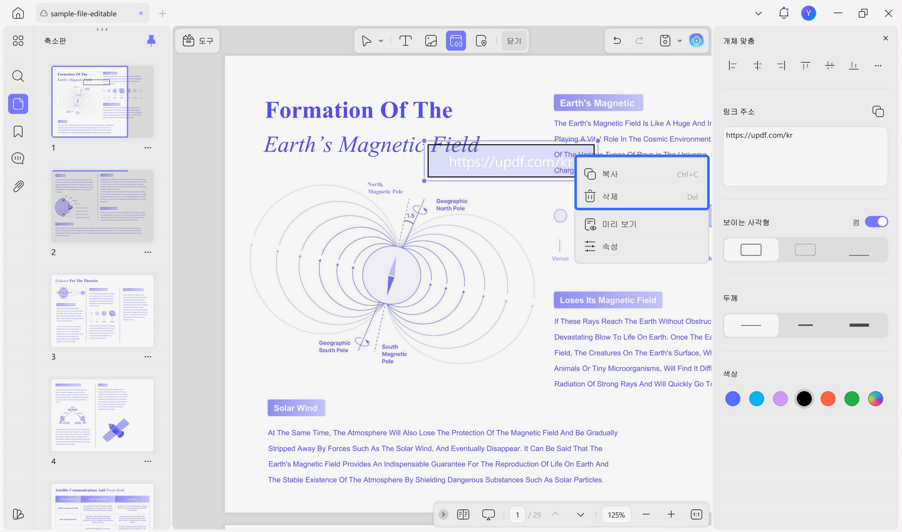Open the search panel in left sidebar
Screen dimensions: 902x532
(18, 76)
